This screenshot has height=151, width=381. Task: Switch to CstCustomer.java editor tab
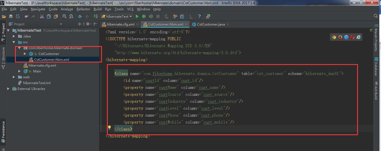click(x=211, y=24)
